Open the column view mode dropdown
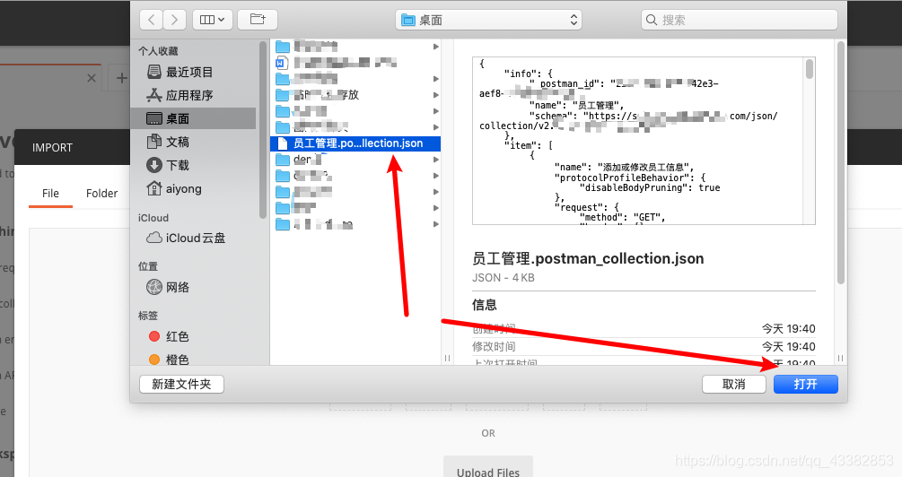This screenshot has width=902, height=477. [213, 20]
